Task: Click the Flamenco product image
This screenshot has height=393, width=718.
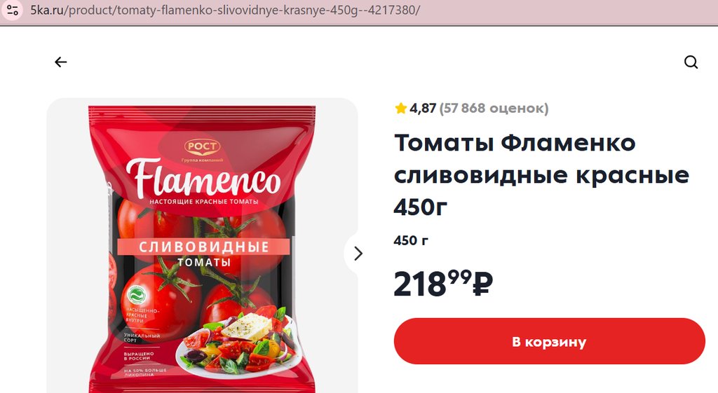Action: [x=202, y=246]
